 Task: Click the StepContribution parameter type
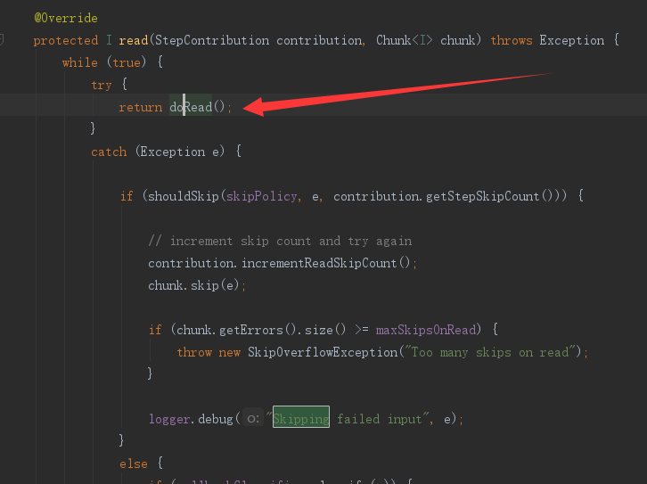pyautogui.click(x=212, y=40)
